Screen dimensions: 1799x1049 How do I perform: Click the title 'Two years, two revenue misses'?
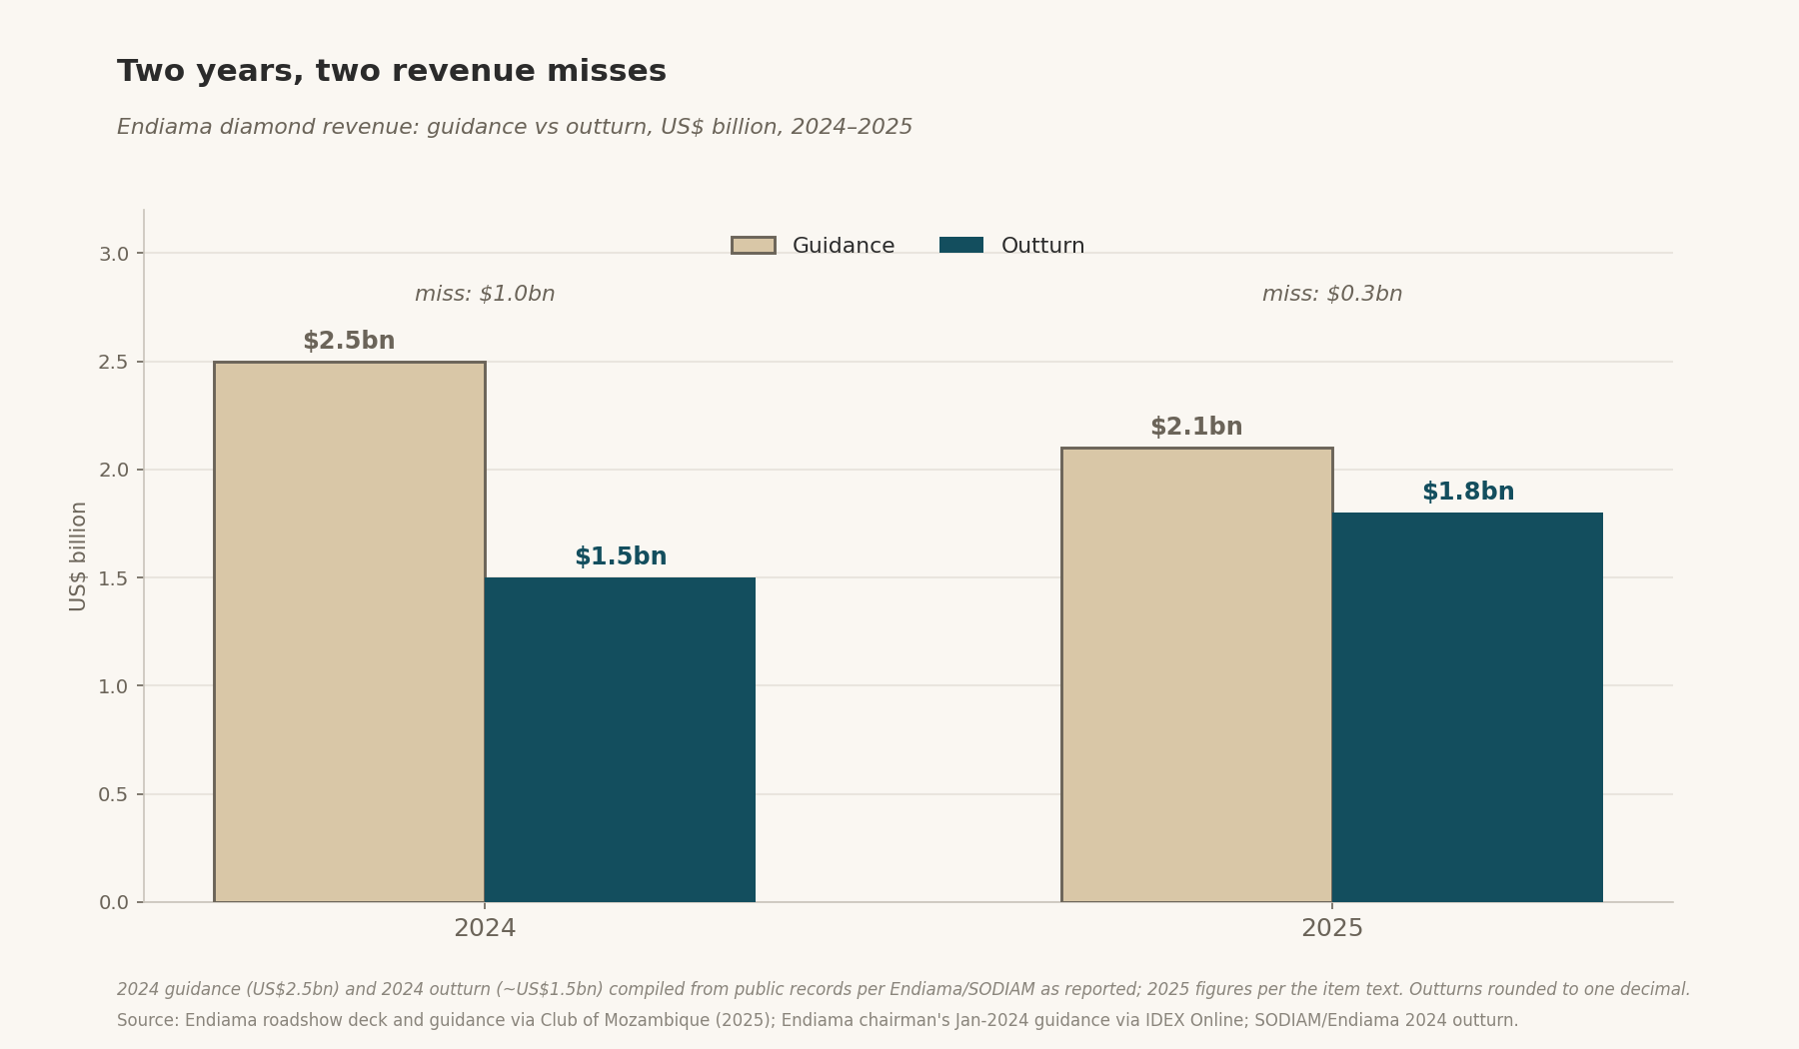pos(392,72)
